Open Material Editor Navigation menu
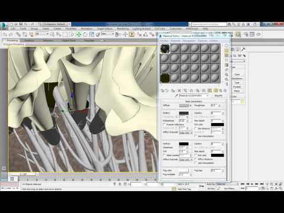Viewport: 284px width, 213px height. tap(189, 41)
